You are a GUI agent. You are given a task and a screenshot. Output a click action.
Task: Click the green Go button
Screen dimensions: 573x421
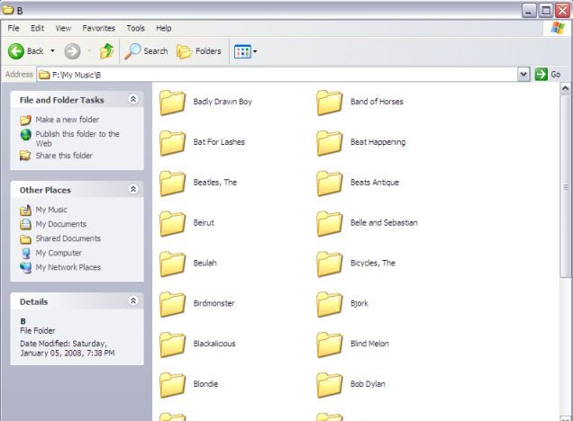548,75
